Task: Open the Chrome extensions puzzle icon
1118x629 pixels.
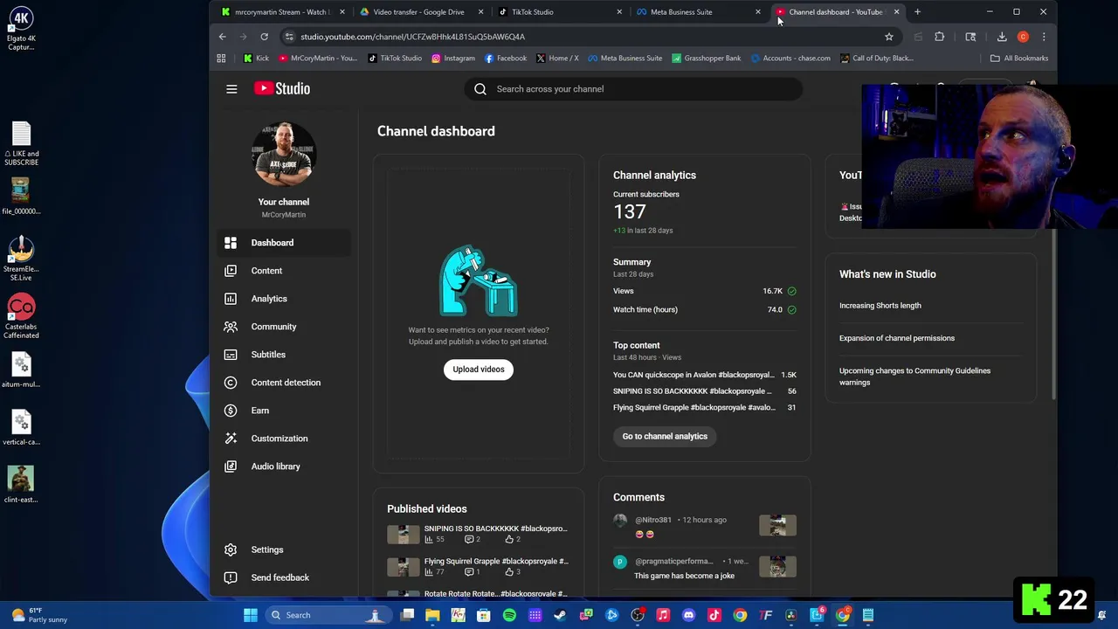Action: click(940, 37)
